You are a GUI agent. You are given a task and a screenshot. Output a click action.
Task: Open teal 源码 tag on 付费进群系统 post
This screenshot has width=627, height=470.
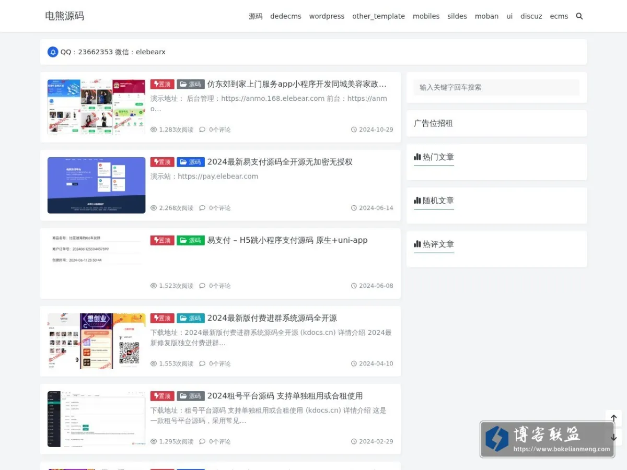click(x=191, y=318)
